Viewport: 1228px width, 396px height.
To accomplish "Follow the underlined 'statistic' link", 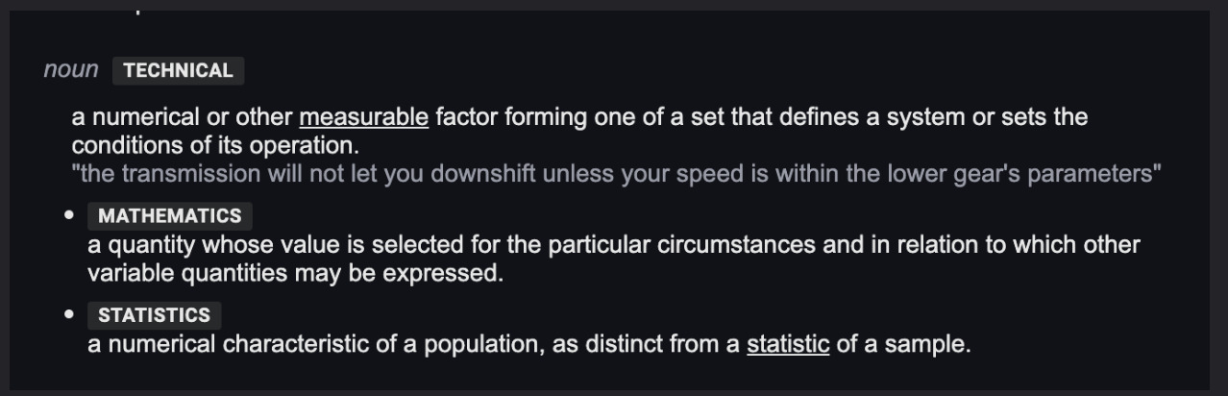I will coord(788,344).
